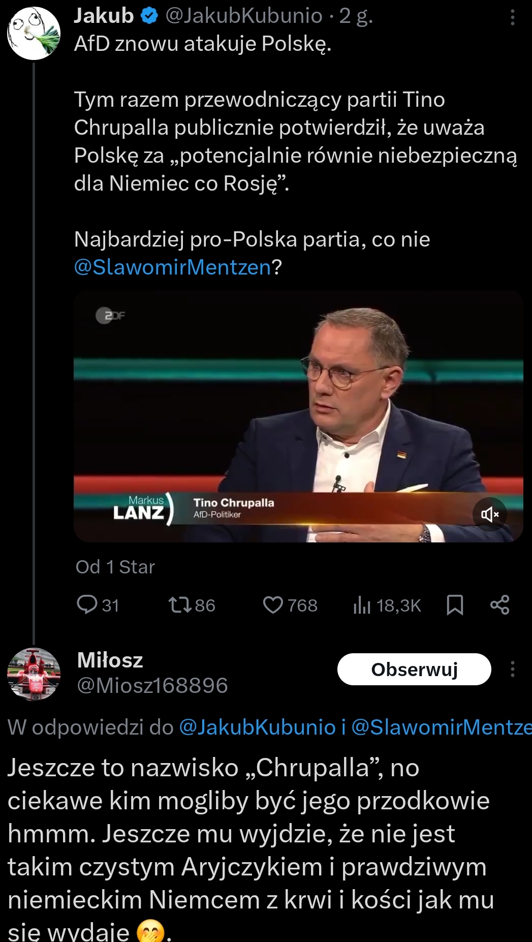This screenshot has width=532, height=942.
Task: Open @JakubKubunio handle at post top
Action: tap(244, 16)
